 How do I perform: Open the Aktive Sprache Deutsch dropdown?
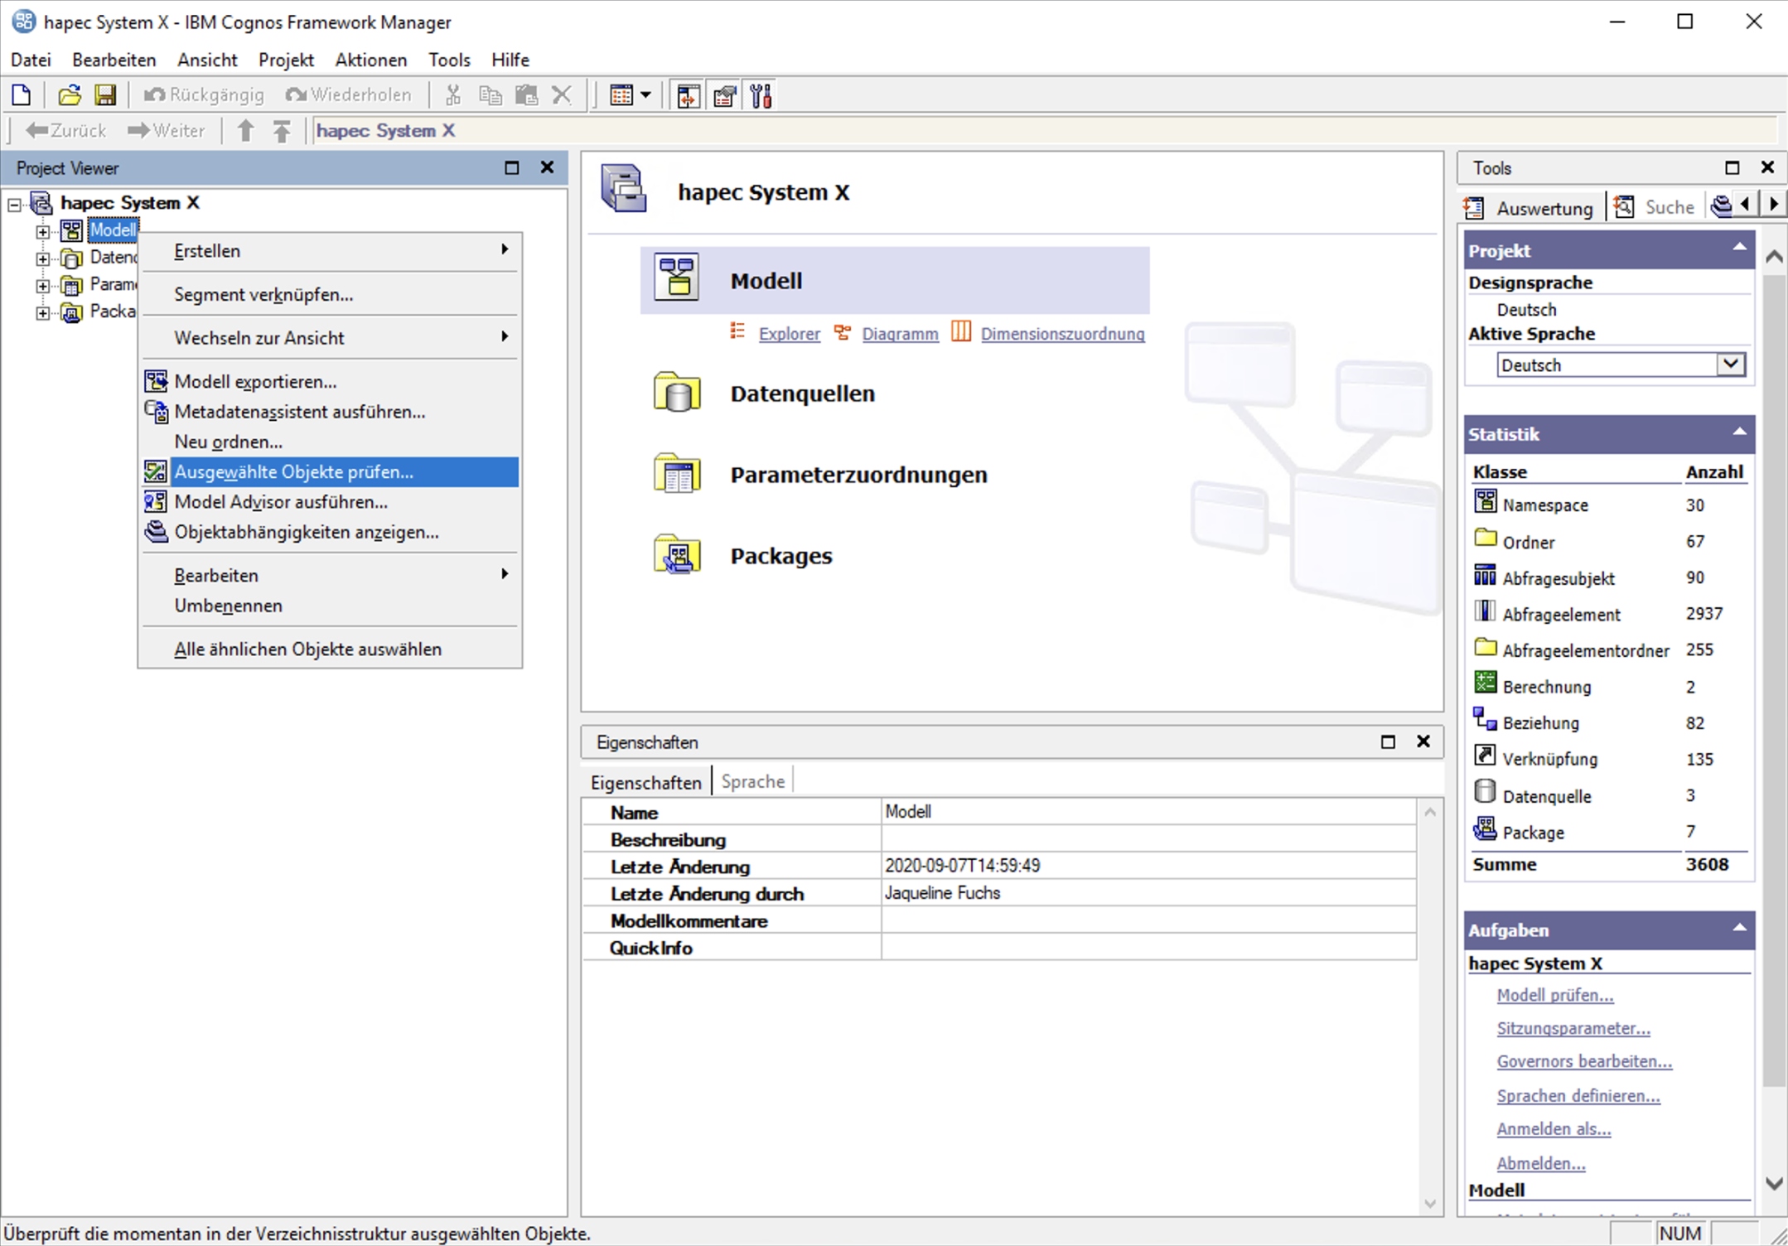1730,364
